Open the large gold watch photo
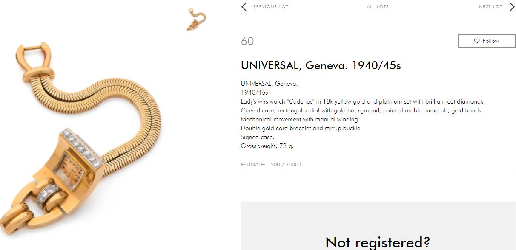This screenshot has width=516, height=250. (x=80, y=136)
